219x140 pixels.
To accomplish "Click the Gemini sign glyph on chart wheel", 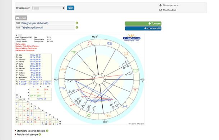I will pyautogui.click(x=126, y=54).
